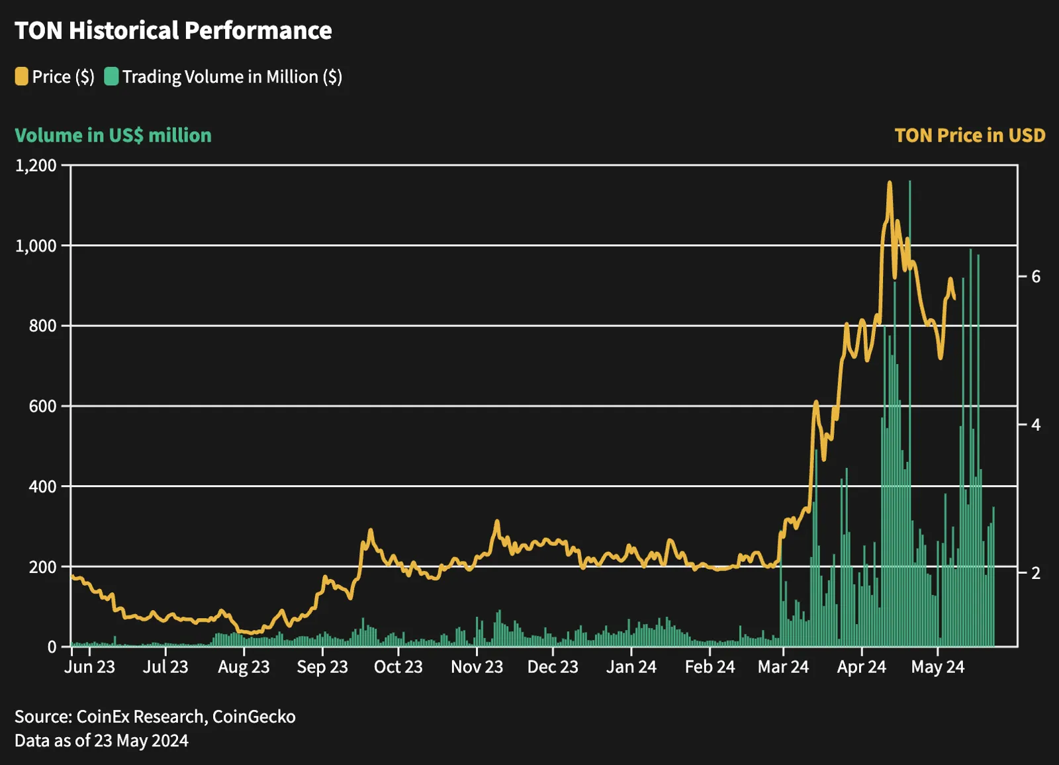The height and width of the screenshot is (765, 1059).
Task: Click the 'May 24' date label
Action: click(x=938, y=667)
